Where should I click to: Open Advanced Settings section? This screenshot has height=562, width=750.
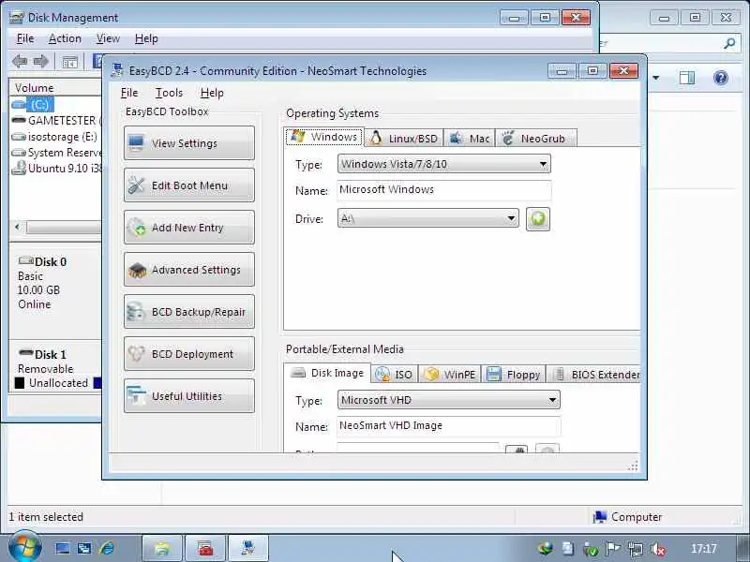point(189,270)
